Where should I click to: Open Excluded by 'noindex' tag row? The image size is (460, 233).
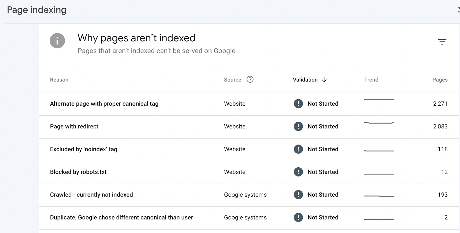pyautogui.click(x=84, y=149)
